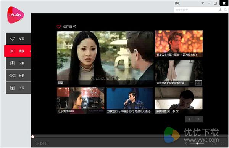Click the next track button
229x148 pixels.
click(42, 143)
